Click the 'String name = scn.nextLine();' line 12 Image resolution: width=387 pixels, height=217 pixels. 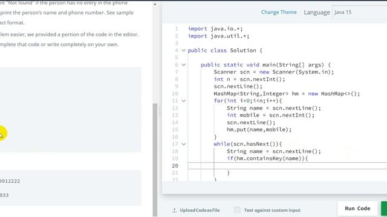point(274,108)
